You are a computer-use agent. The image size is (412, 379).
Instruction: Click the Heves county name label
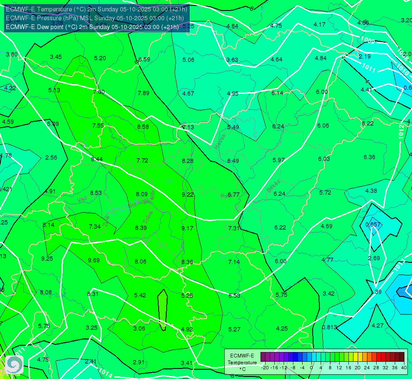(220, 141)
